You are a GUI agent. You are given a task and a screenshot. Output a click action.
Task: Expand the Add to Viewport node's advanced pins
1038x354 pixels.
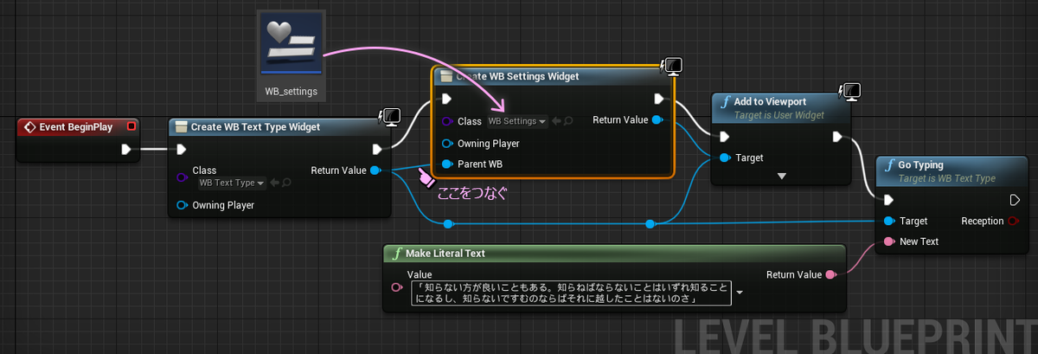pyautogui.click(x=782, y=176)
